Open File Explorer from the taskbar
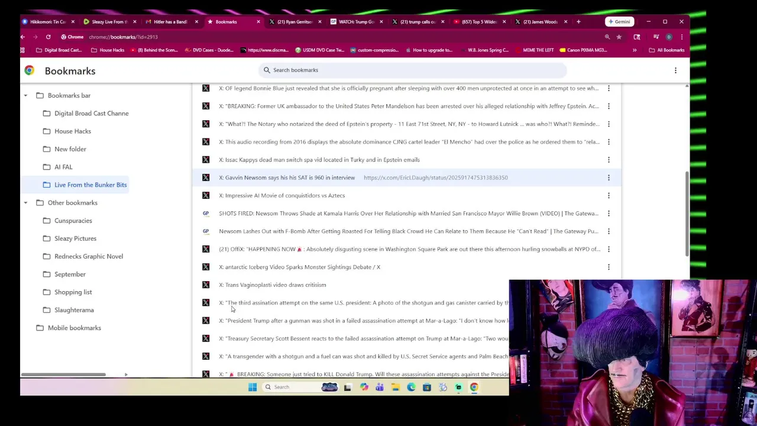This screenshot has width=757, height=426. (395, 387)
